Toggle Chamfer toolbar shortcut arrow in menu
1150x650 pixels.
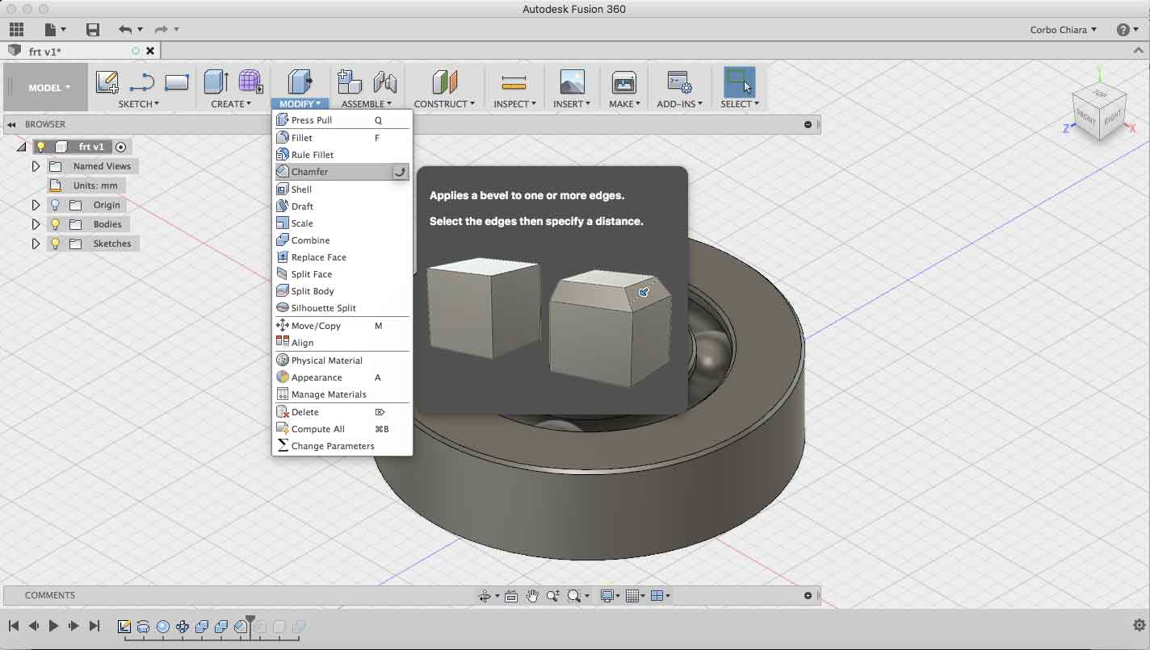pos(400,172)
